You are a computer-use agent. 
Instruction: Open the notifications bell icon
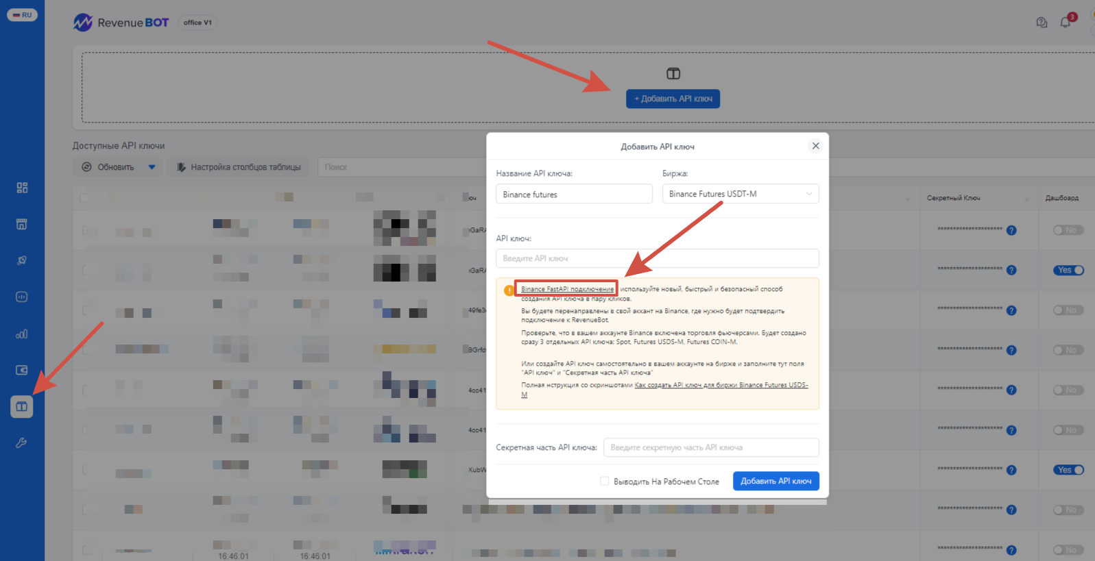pos(1065,23)
